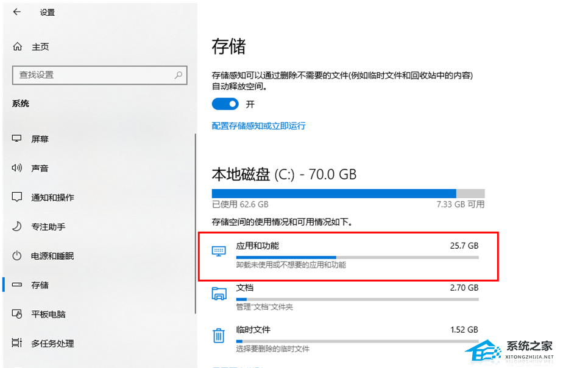The width and height of the screenshot is (563, 368).
Task: Click the back arrow in Settings header
Action: coord(16,12)
